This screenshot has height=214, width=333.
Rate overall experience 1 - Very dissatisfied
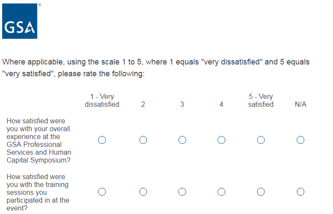click(x=102, y=140)
